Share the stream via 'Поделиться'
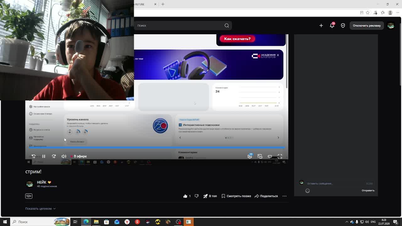 pyautogui.click(x=266, y=196)
